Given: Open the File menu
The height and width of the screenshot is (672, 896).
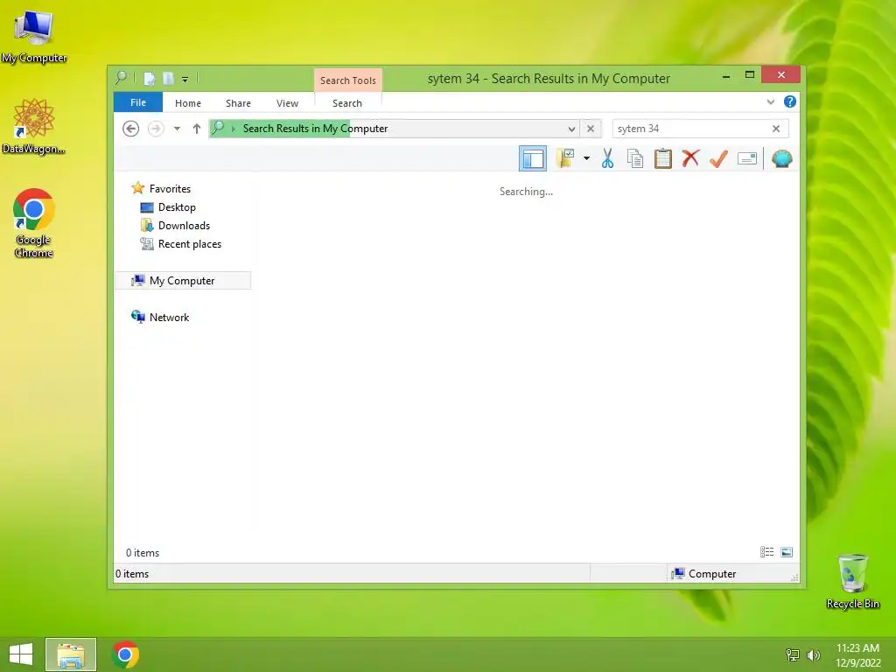Looking at the screenshot, I should point(138,102).
